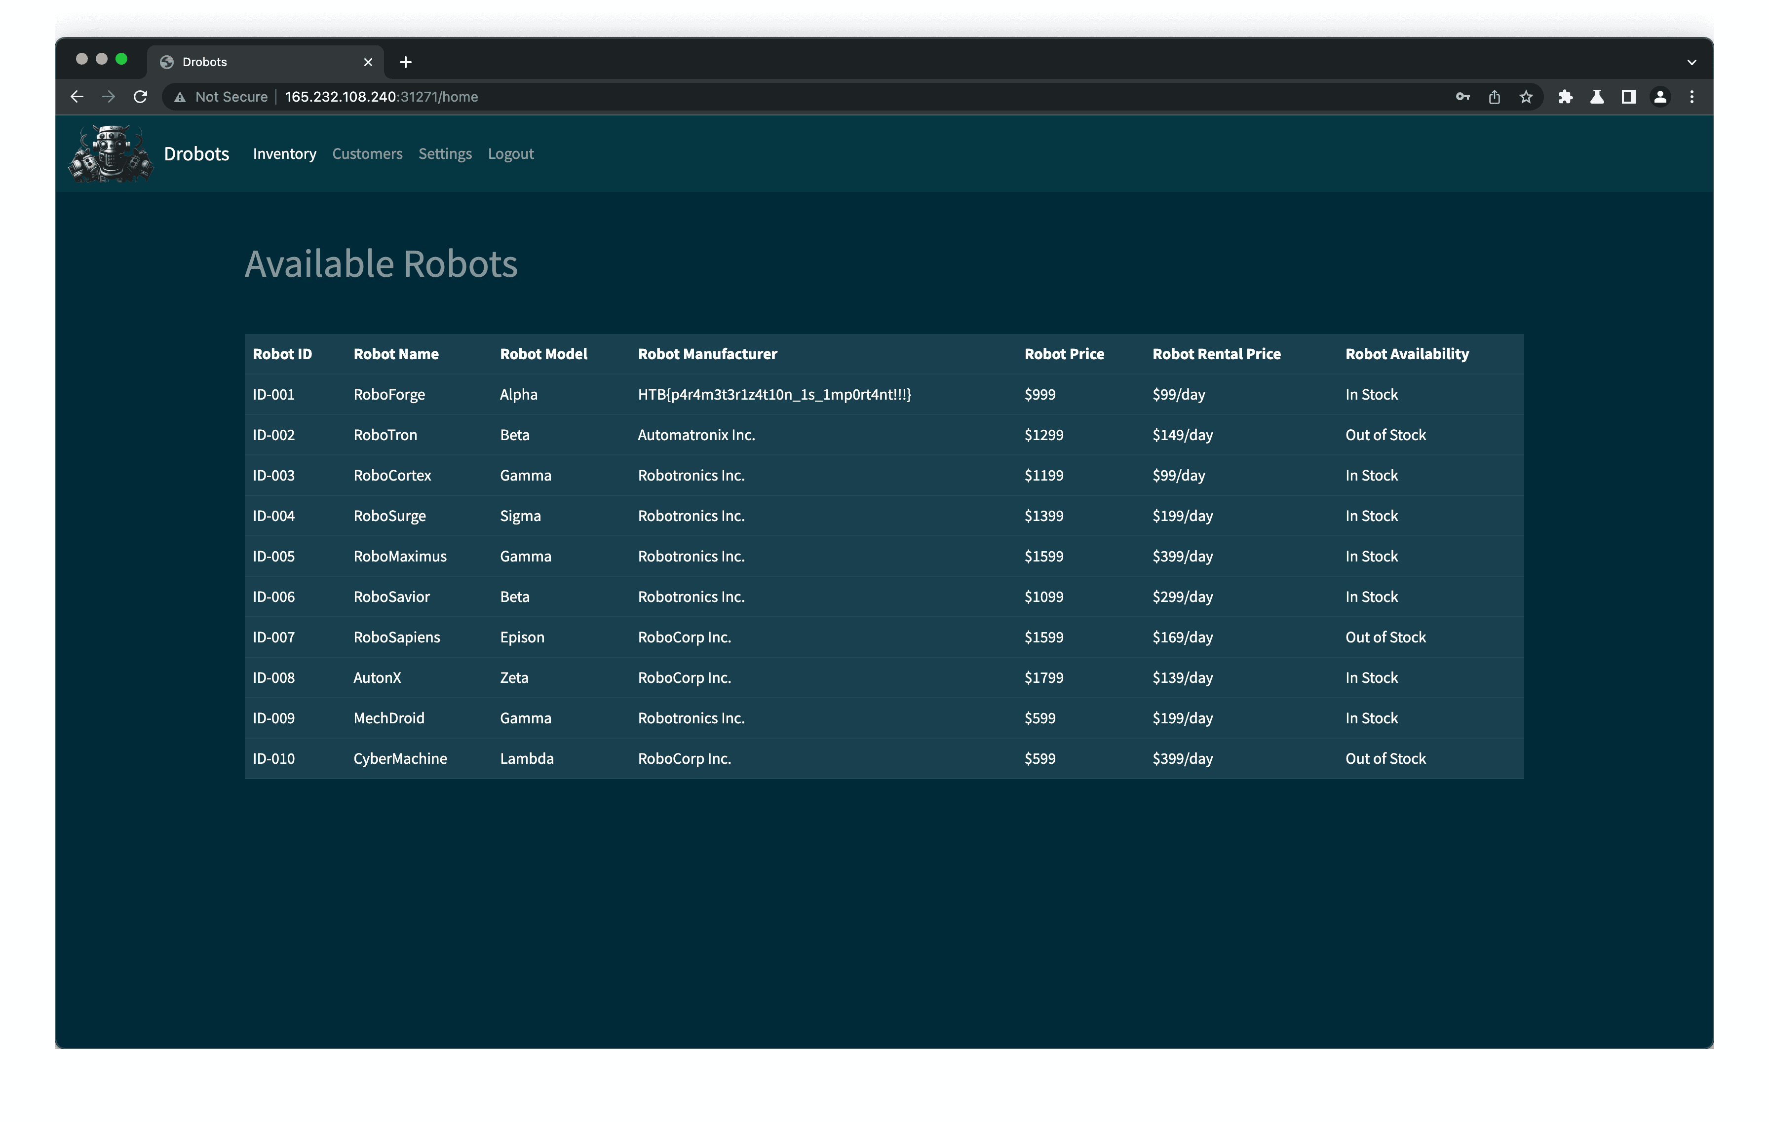Open Chrome three-dot menu
This screenshot has height=1122, width=1769.
tap(1692, 97)
